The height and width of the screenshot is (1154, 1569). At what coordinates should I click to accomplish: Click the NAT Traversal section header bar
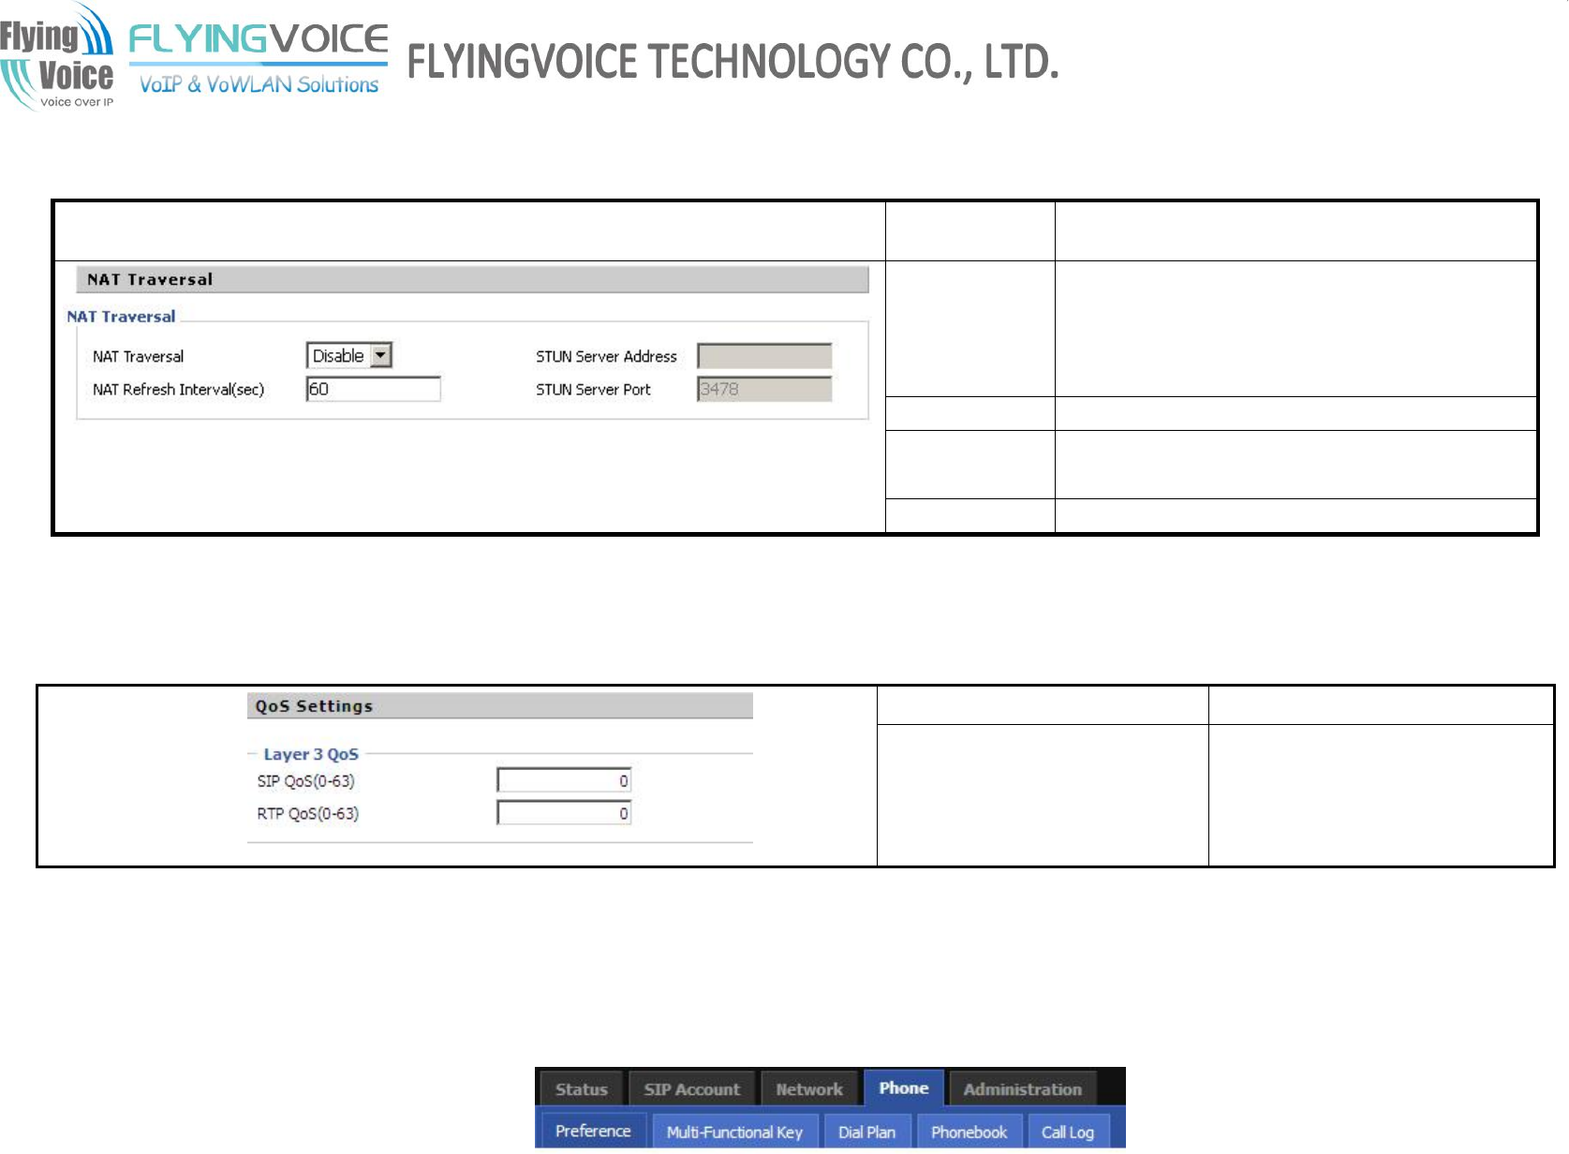point(473,279)
